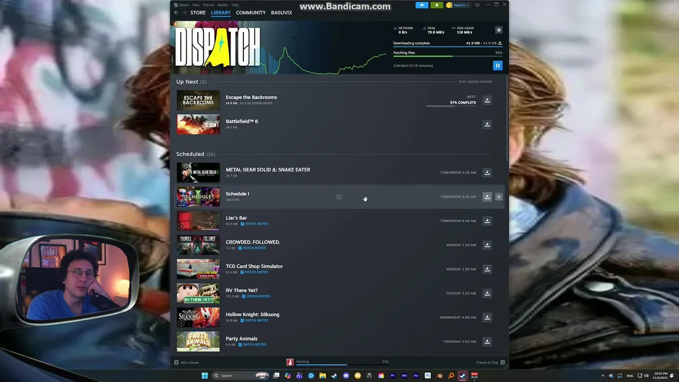Viewport: 679px width, 382px height.
Task: Click the Battlefield 6 thumbnail
Action: [x=198, y=124]
